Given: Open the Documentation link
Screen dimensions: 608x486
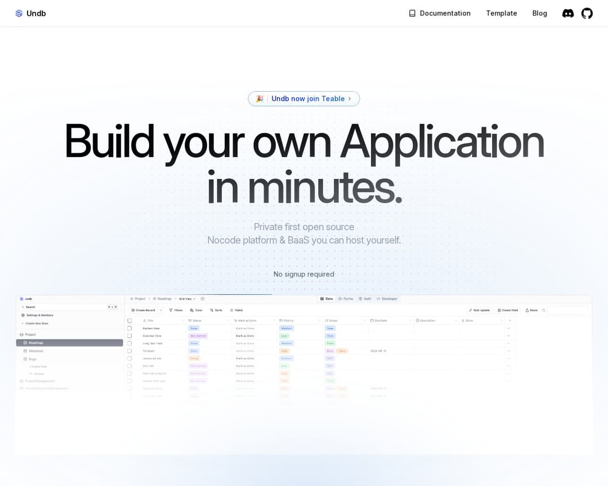Looking at the screenshot, I should 445,13.
